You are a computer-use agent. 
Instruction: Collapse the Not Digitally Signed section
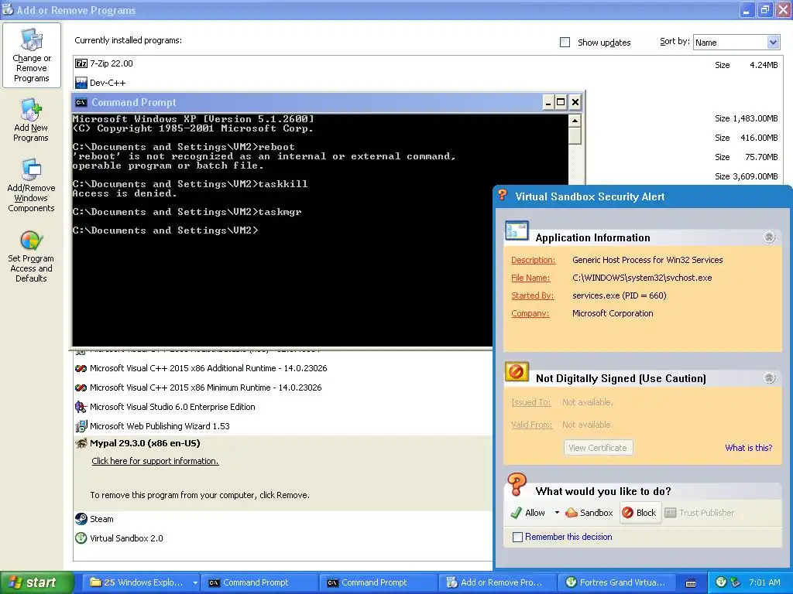[x=769, y=377]
